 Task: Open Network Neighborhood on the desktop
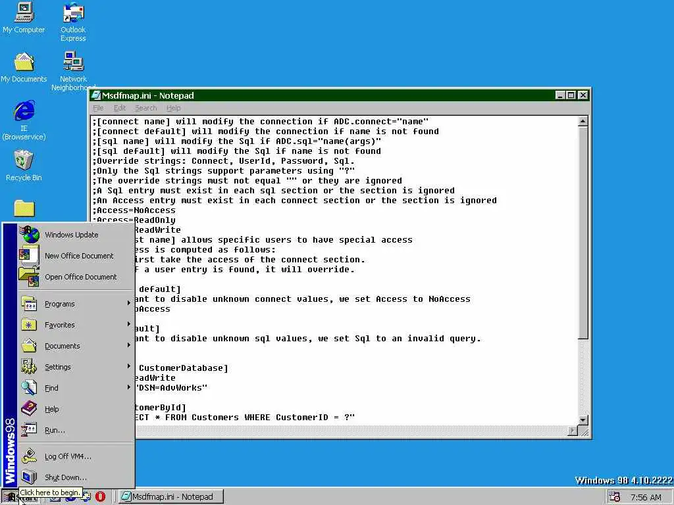pos(73,71)
